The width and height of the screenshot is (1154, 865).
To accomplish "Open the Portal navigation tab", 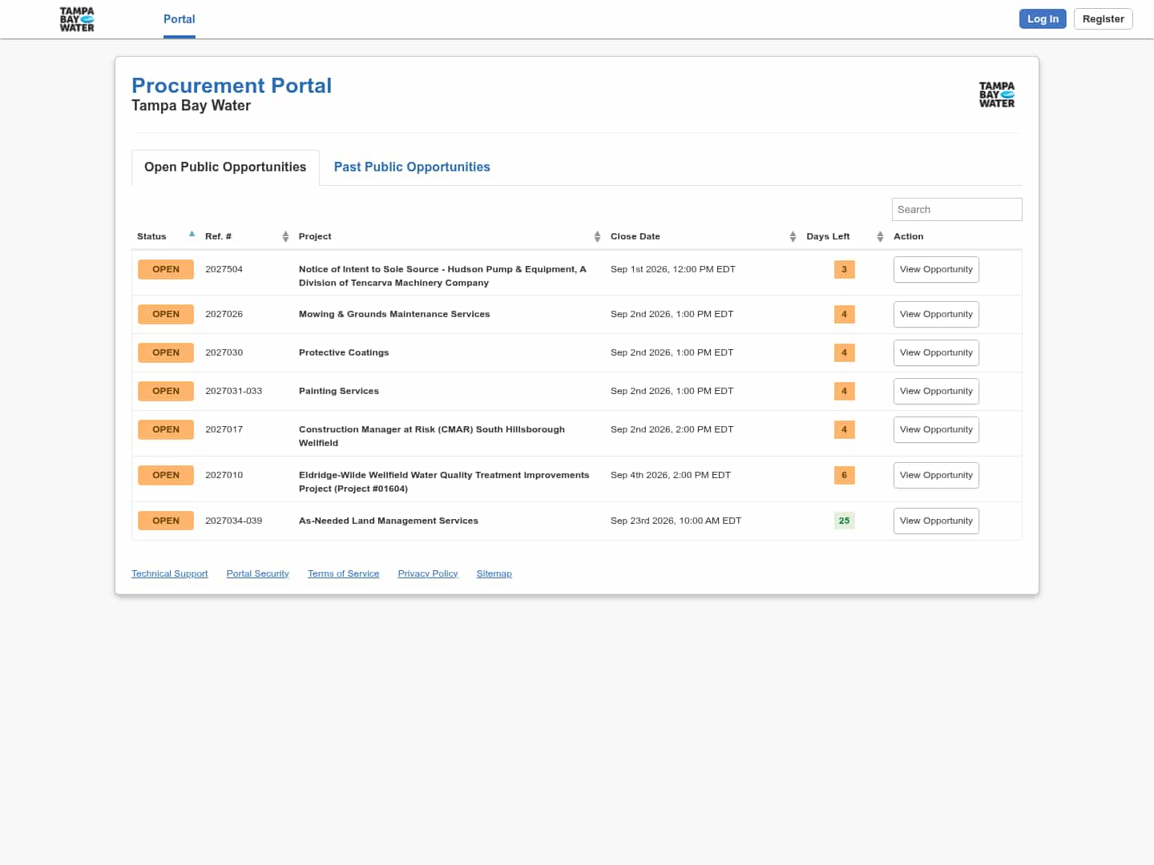I will (x=180, y=19).
